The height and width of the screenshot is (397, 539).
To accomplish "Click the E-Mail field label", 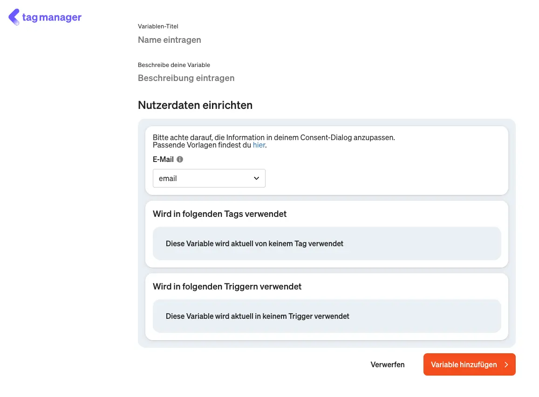I will click(163, 159).
